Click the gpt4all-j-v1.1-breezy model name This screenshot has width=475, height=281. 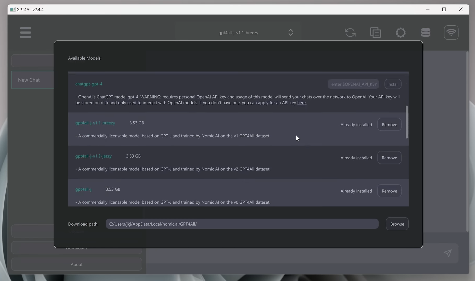95,123
